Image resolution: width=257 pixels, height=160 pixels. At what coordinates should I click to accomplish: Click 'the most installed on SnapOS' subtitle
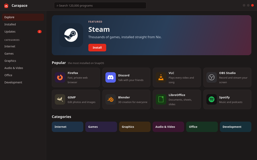pyautogui.click(x=86, y=63)
